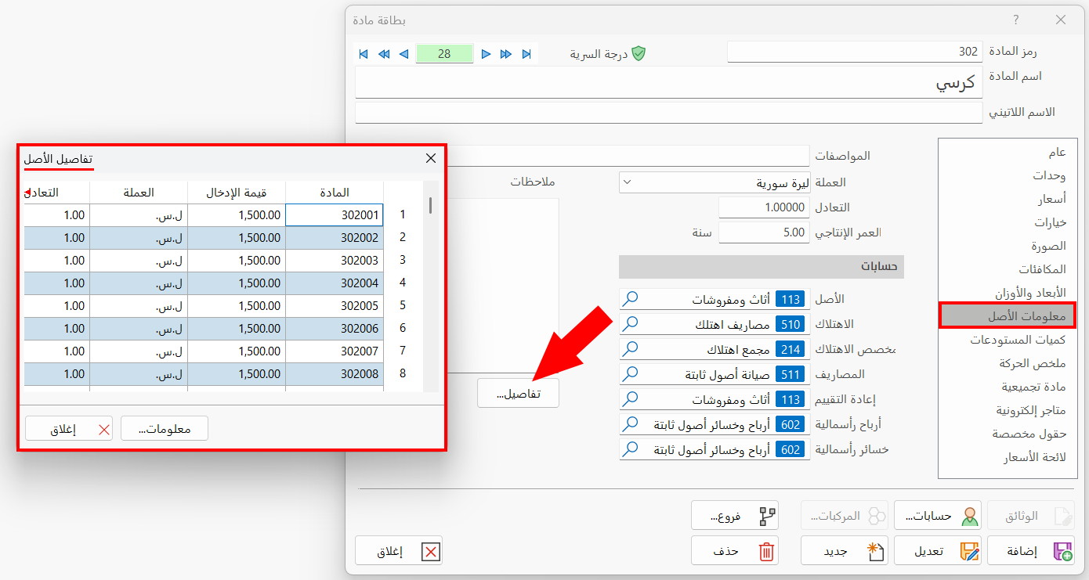
Task: Click the تعديل edit button
Action: 938,550
